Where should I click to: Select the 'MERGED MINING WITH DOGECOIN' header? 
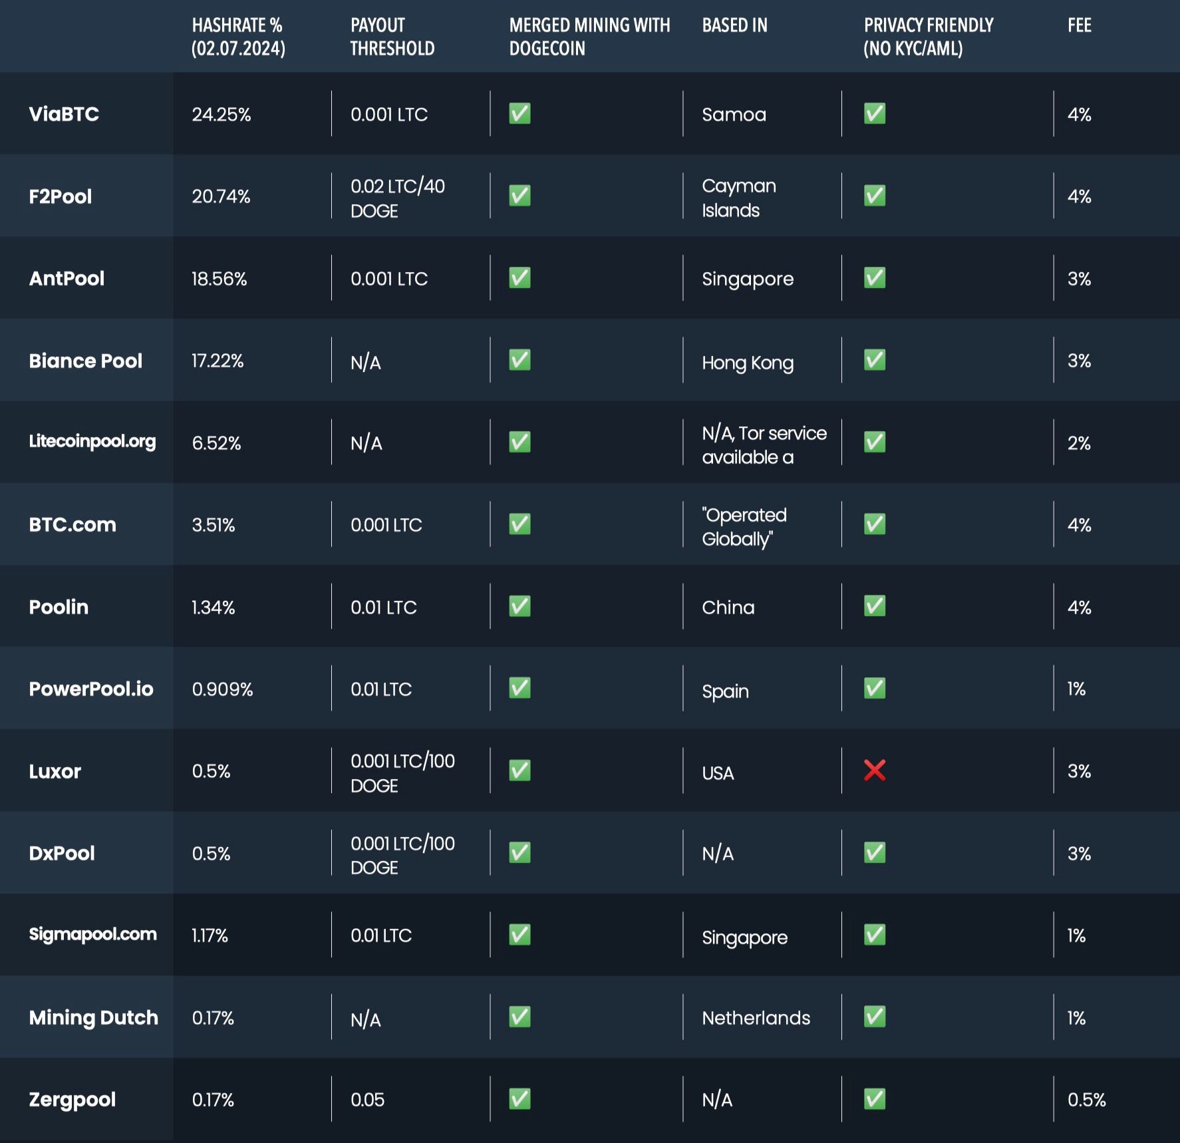coord(589,37)
